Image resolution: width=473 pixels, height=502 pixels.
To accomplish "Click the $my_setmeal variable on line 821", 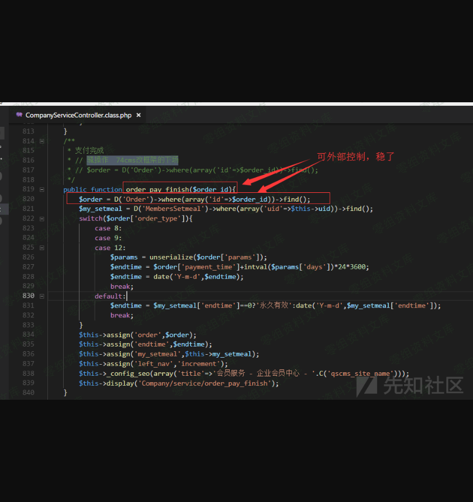I will tap(101, 209).
